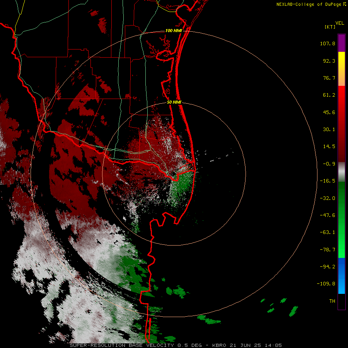This screenshot has height=348, width=348.
Task: Select the 92.3 velocity scale value
Action: 329,61
